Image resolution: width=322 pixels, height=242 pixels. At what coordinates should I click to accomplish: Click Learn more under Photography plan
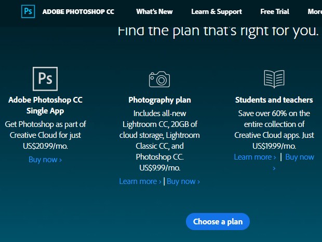pyautogui.click(x=140, y=181)
